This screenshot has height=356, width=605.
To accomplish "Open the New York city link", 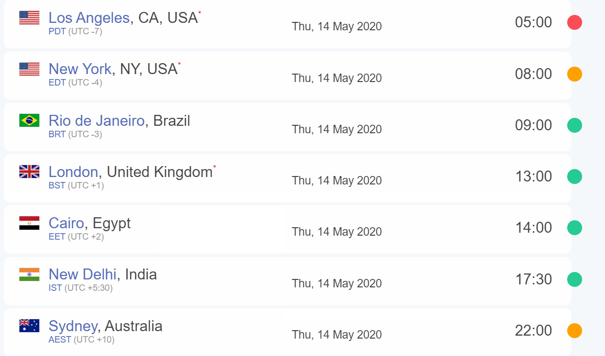I will 80,69.
